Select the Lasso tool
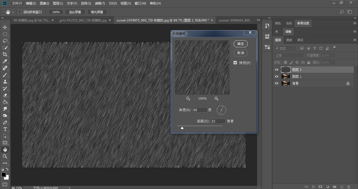The height and width of the screenshot is (189, 358). (5, 41)
